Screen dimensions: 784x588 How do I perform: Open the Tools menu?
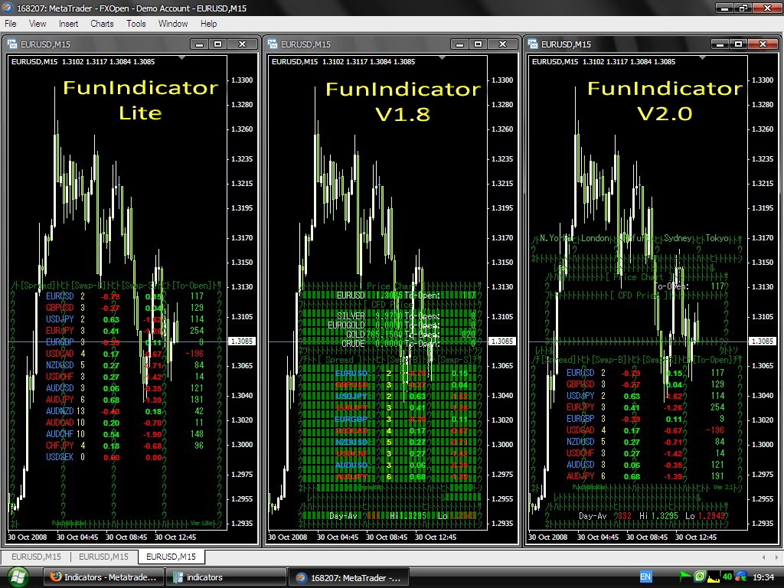[x=136, y=24]
